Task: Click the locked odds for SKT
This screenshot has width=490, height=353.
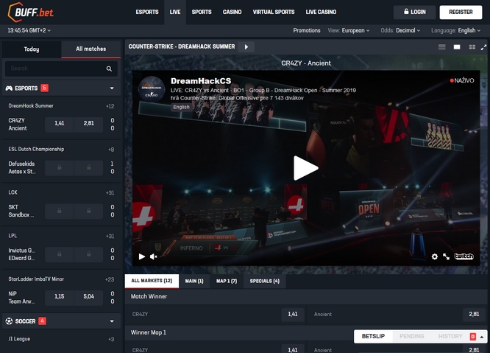Action: tap(60, 211)
